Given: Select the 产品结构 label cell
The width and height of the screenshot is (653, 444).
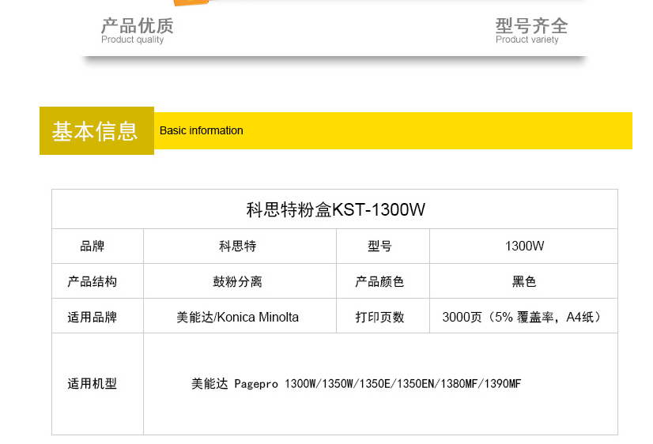Looking at the screenshot, I should (x=97, y=281).
